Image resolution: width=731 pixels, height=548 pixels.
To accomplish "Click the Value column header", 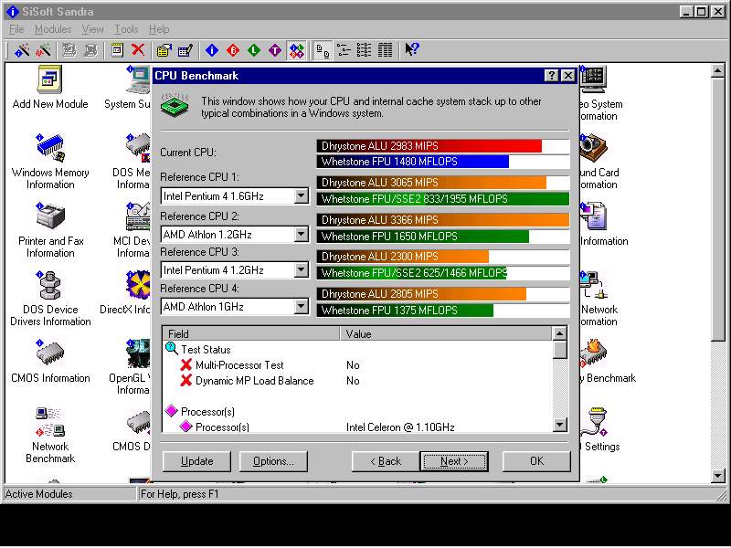I will click(x=446, y=333).
